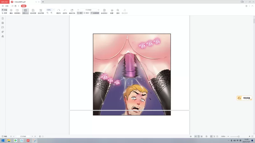Click the zoom out magnifier icon
Viewport: 255px width, 143px height.
47,13
